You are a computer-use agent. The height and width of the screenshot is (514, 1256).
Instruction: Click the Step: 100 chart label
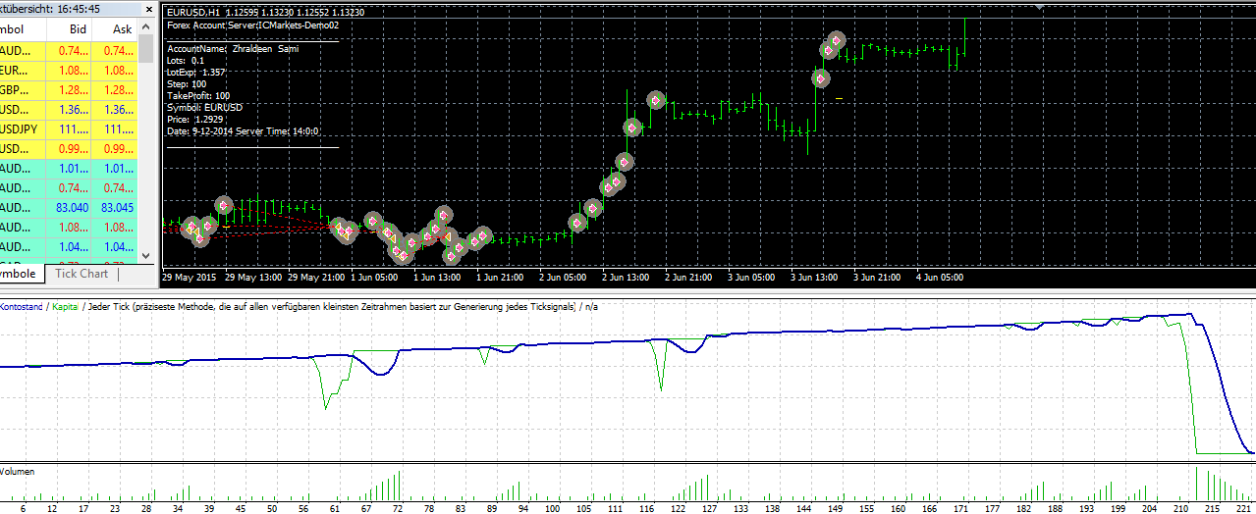187,83
